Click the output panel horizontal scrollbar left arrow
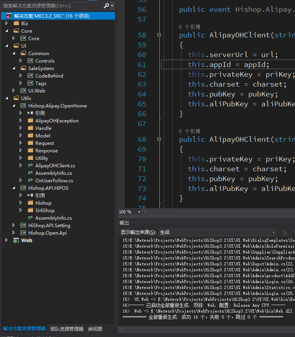The width and height of the screenshot is (295, 337). 122,329
